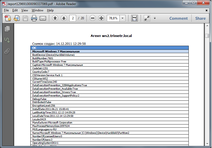Click the fit-to-window diagonal arrows icon
Screen dimensions: 212x148
pos(147,18)
